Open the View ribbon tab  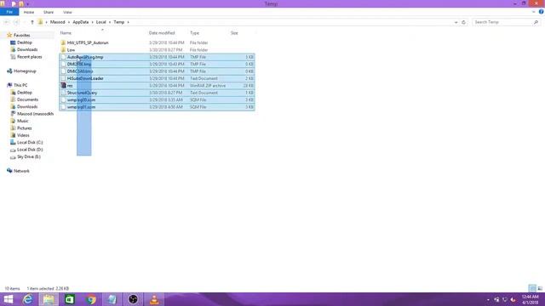67,12
